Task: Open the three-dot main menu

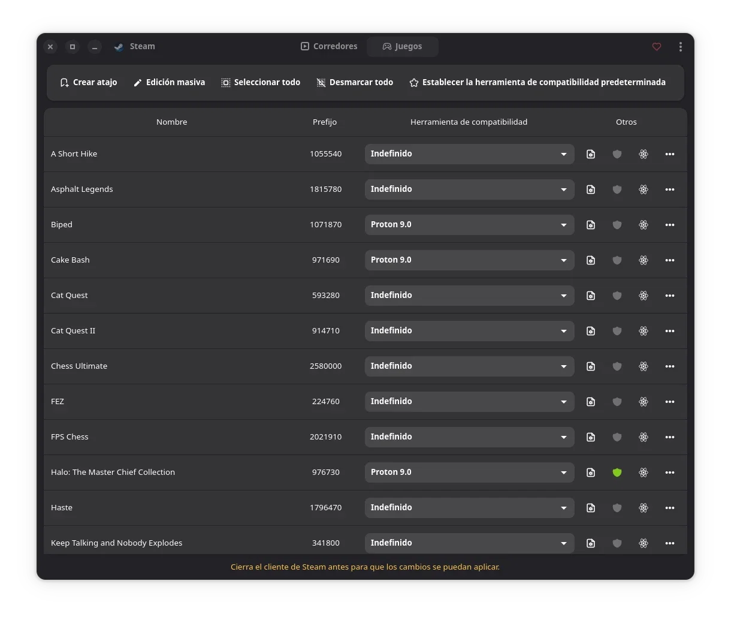Action: coord(680,46)
